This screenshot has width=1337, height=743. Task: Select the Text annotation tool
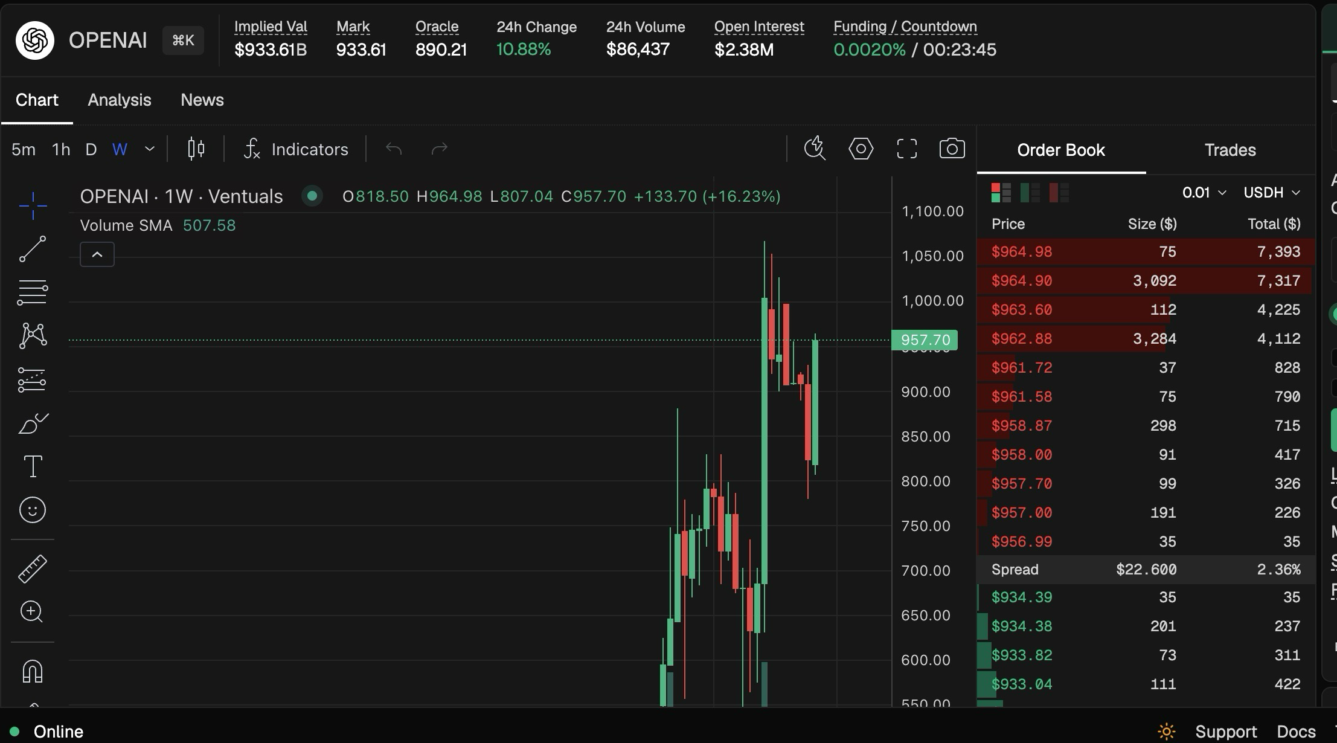33,466
